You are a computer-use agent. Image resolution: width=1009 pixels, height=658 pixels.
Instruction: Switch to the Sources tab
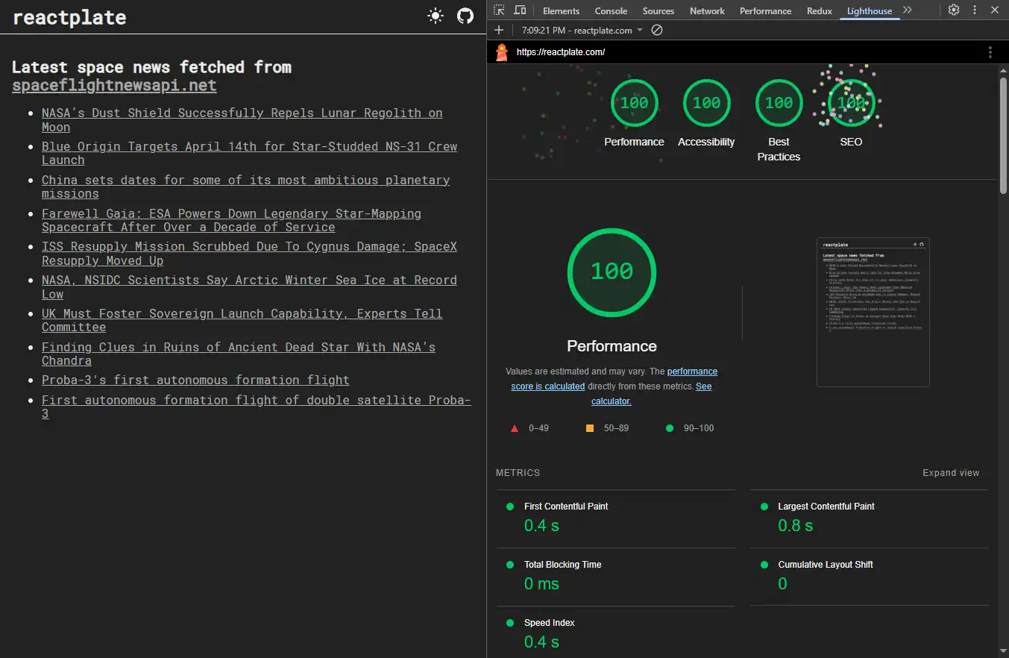tap(658, 11)
